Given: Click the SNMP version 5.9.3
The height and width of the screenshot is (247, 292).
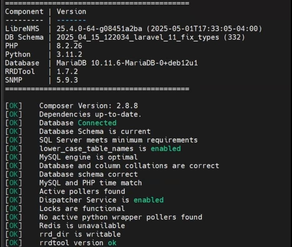Looking at the screenshot, I should point(67,80).
